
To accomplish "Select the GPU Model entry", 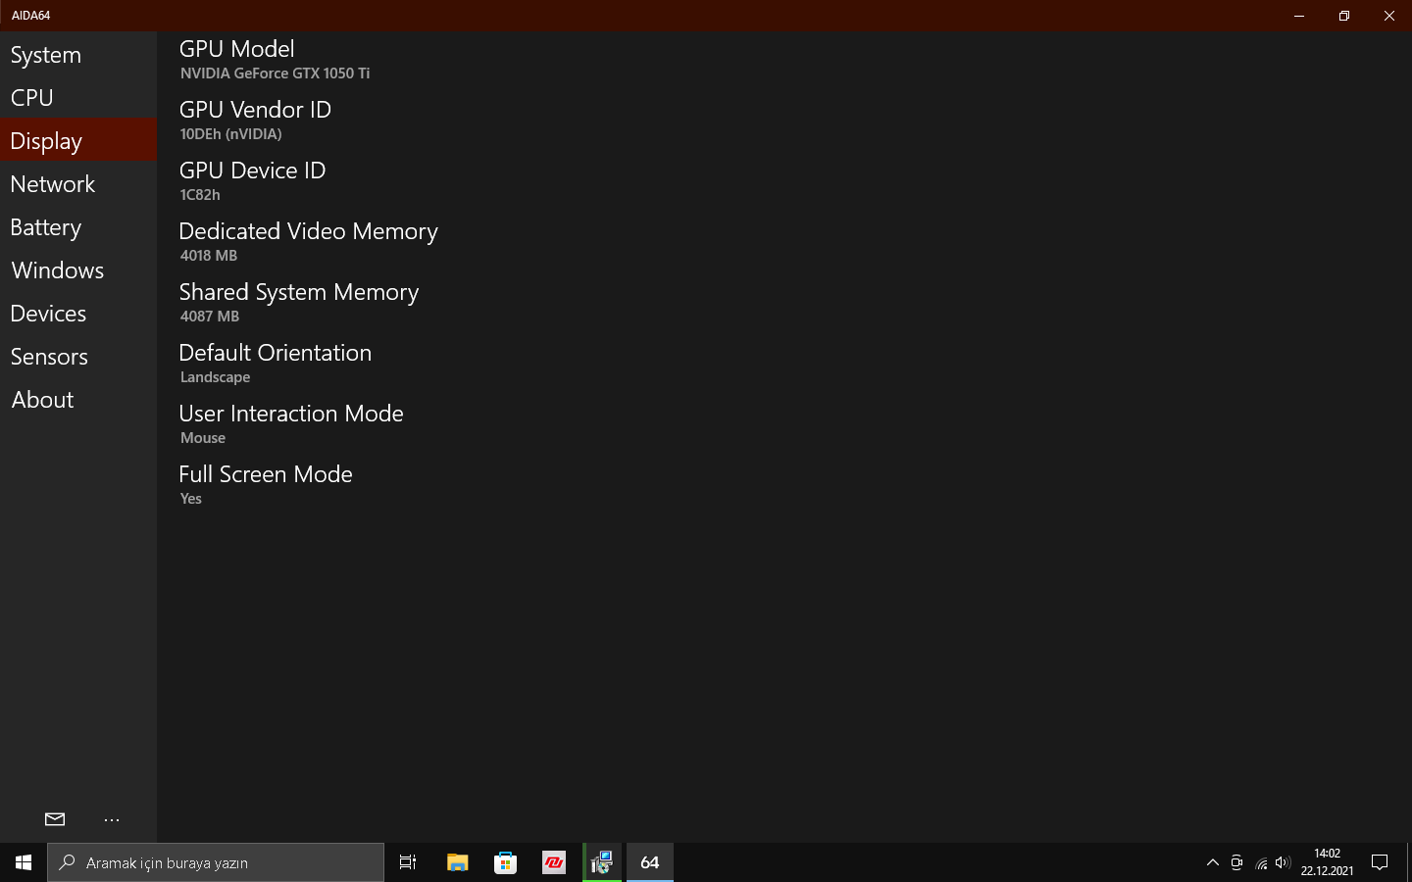I will (x=237, y=49).
